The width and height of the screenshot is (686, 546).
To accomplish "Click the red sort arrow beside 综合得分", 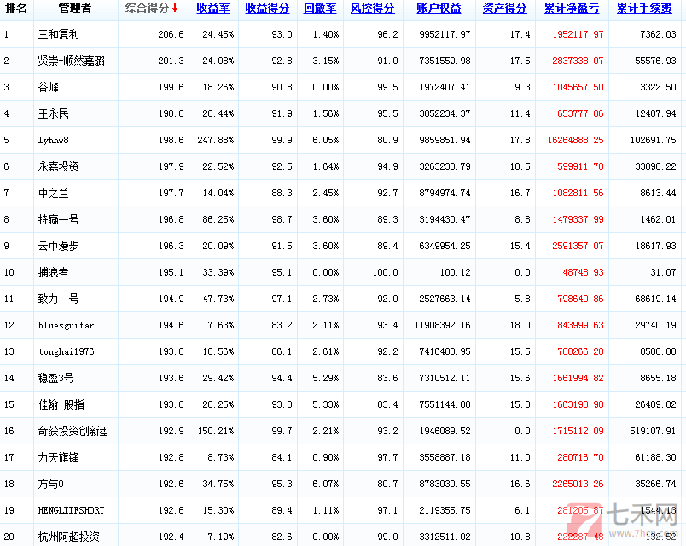I will point(175,9).
